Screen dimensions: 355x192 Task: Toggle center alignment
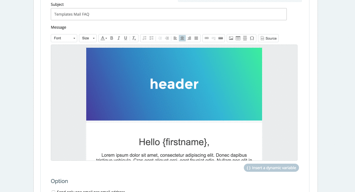[x=182, y=38]
